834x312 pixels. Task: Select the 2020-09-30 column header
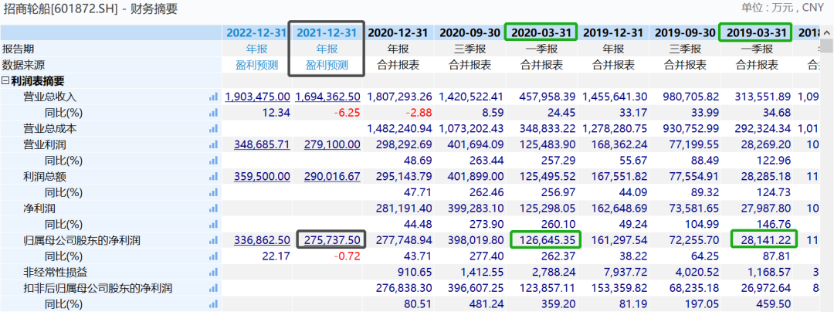coord(470,32)
